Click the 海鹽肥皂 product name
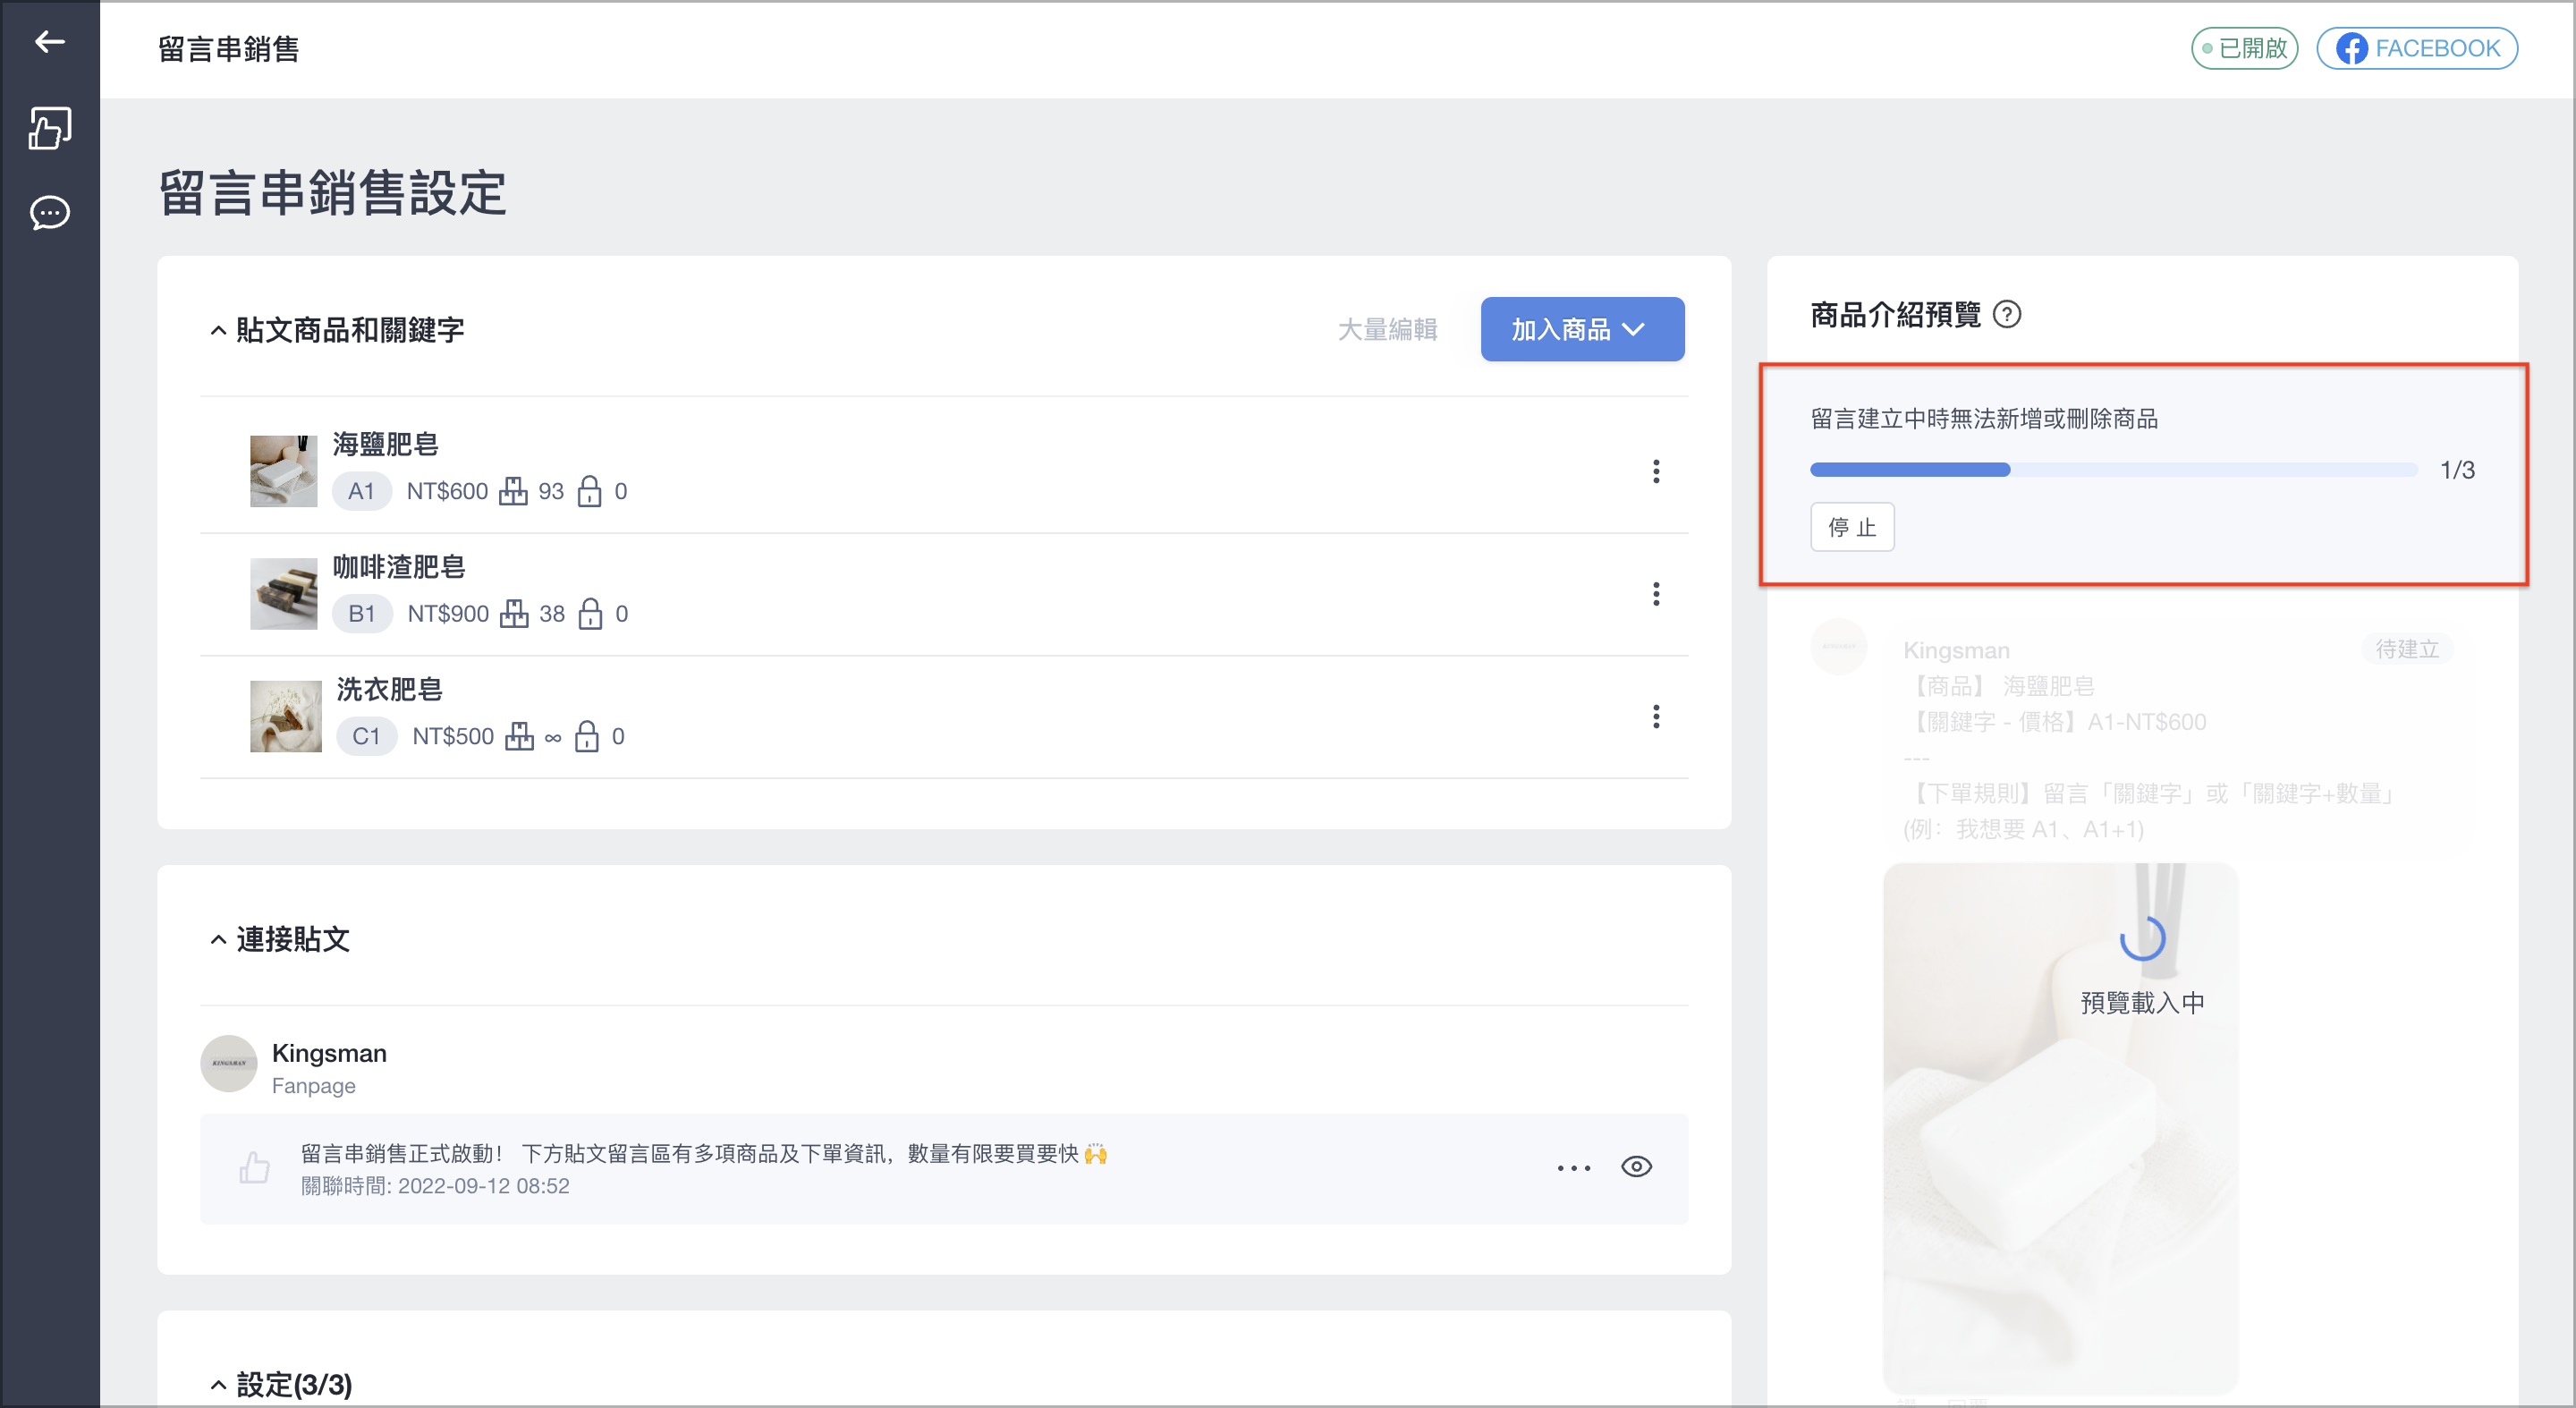This screenshot has height=1408, width=2576. (386, 444)
